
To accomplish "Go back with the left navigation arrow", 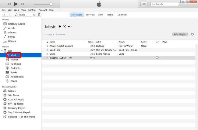I will (5, 15).
